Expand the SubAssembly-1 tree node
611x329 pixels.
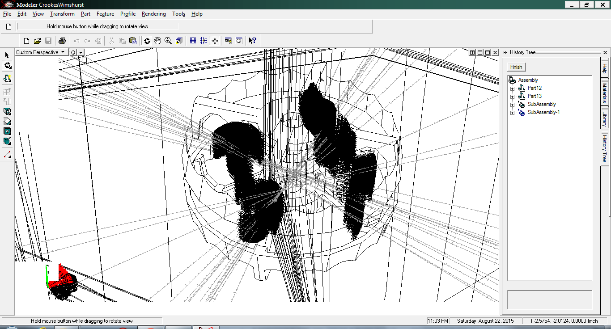(512, 112)
